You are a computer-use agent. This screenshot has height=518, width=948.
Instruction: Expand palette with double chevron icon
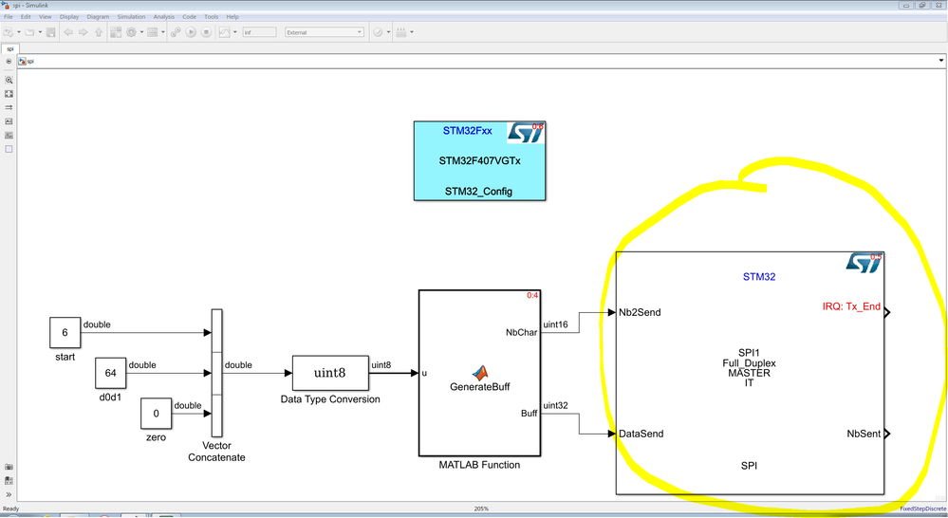9,494
